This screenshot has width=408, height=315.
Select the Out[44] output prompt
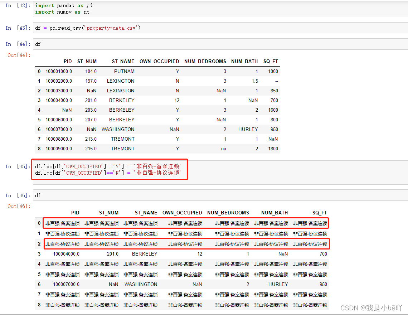tap(19, 55)
